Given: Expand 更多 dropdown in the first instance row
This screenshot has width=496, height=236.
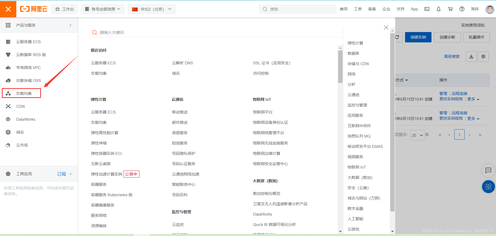Looking at the screenshot, I should pos(473,99).
